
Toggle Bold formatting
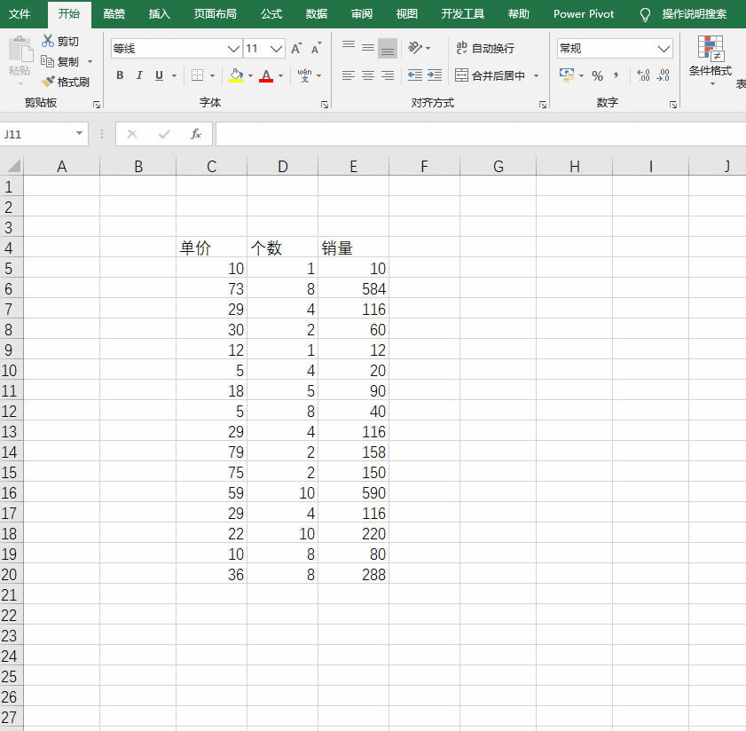click(120, 75)
